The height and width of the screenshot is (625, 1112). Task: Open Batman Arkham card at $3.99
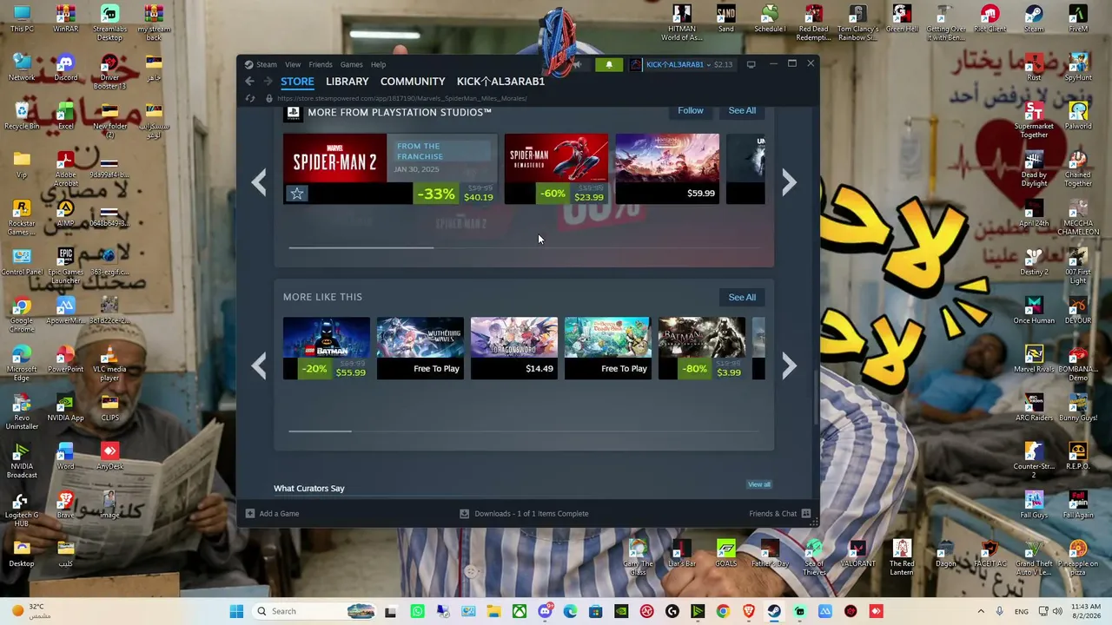702,349
